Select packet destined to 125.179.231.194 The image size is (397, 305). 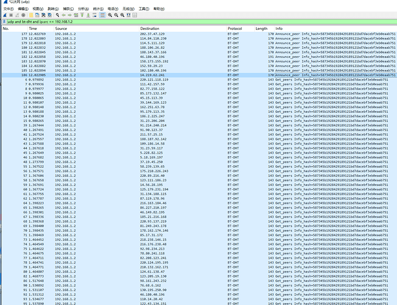point(200,189)
